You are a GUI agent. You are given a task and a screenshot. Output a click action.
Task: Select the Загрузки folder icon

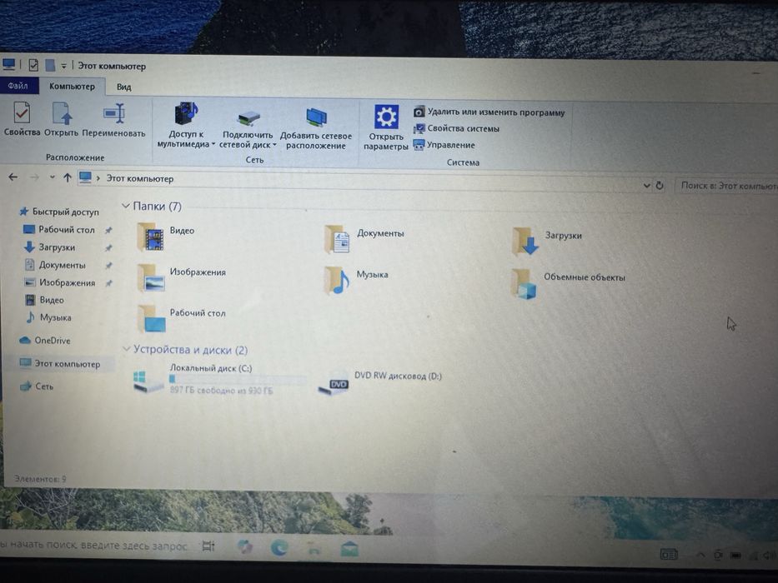tap(525, 242)
